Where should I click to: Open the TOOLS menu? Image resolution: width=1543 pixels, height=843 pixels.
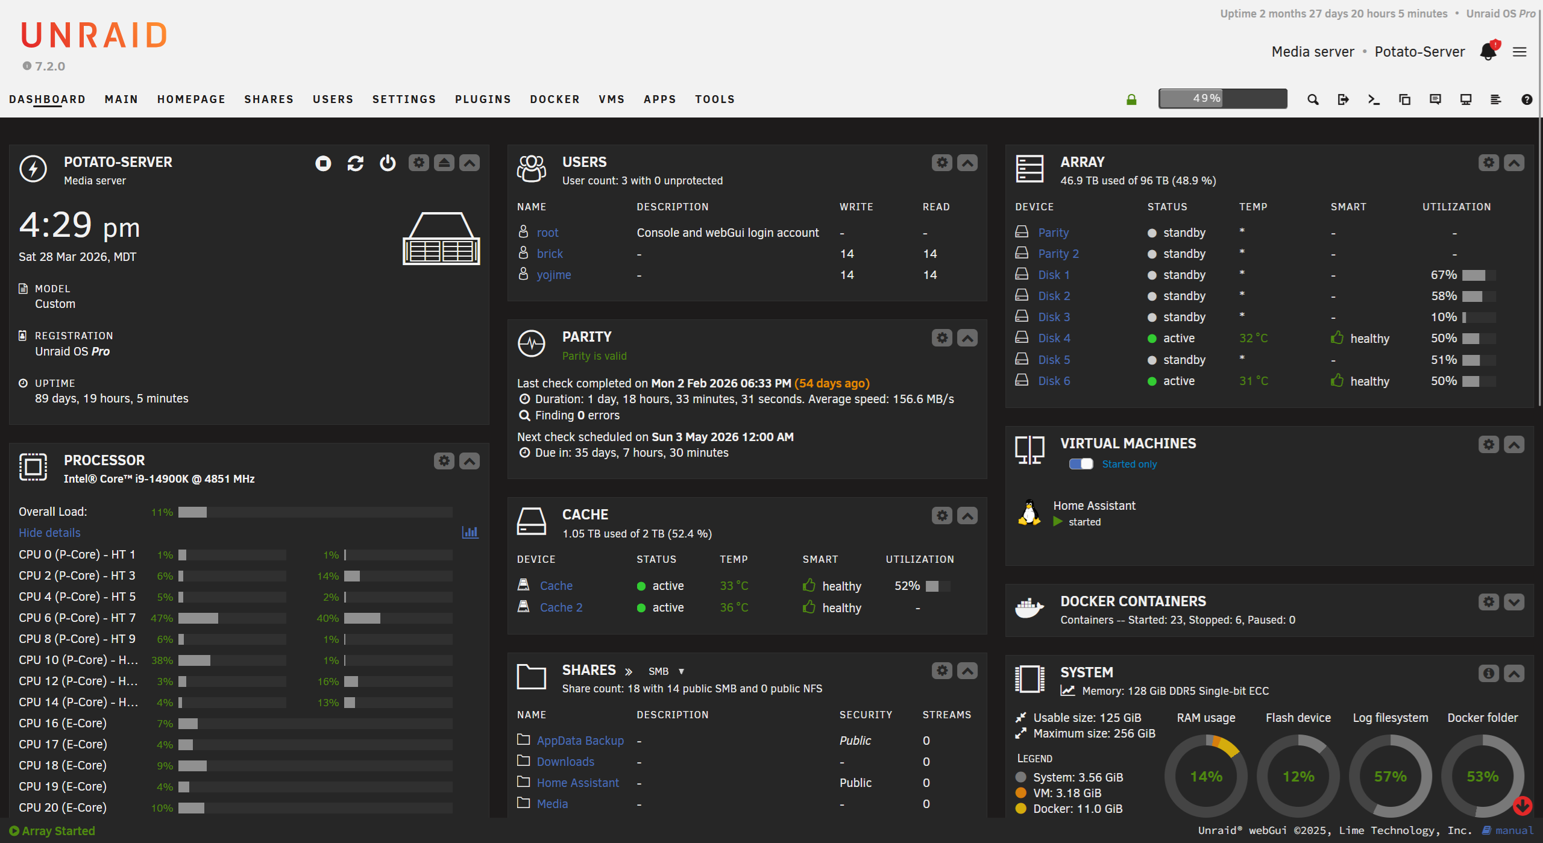714,99
